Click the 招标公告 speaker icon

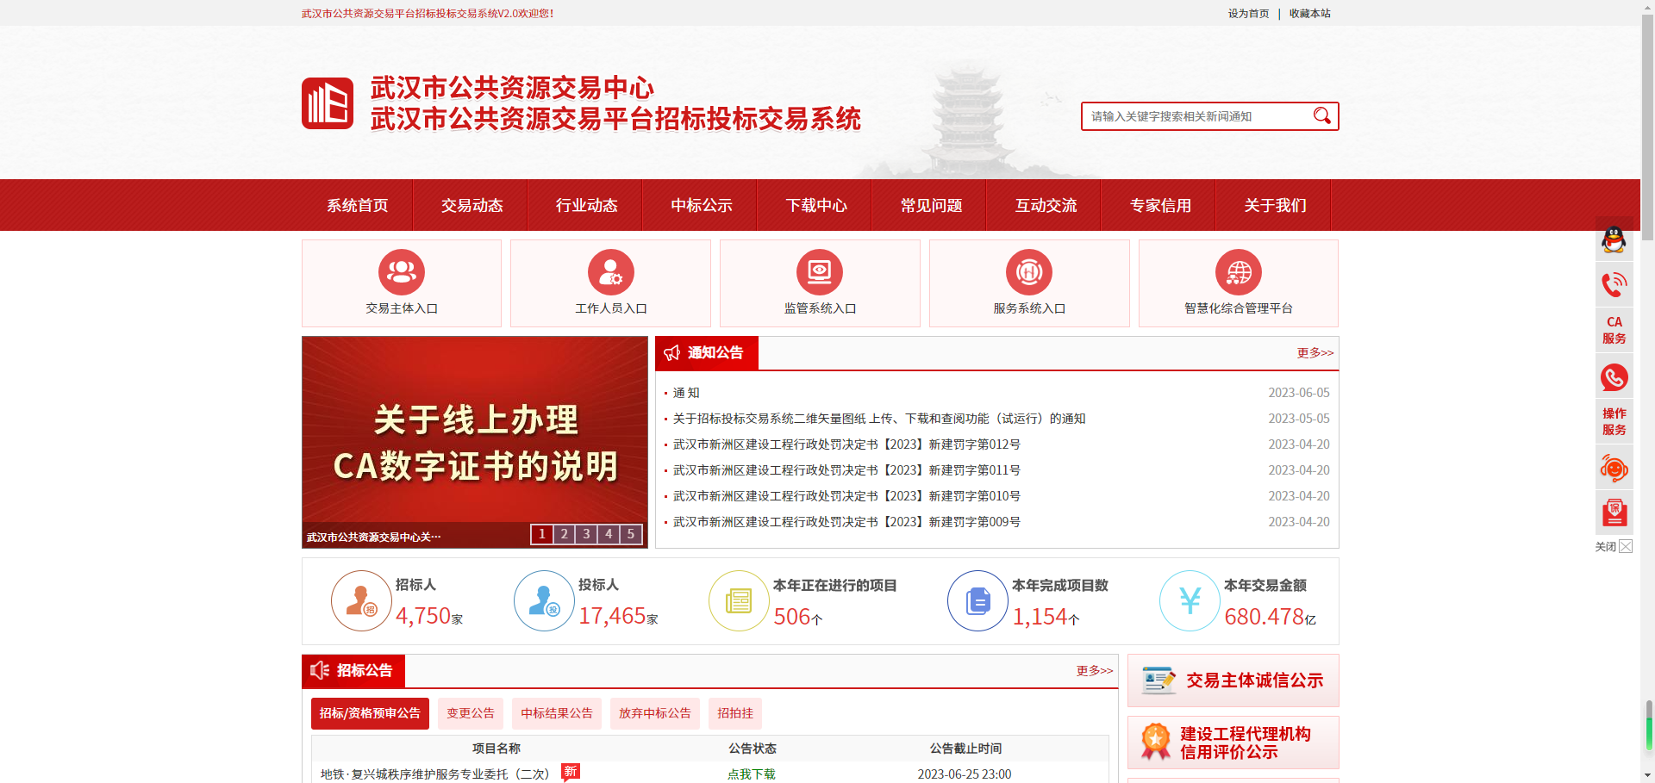pyautogui.click(x=320, y=670)
